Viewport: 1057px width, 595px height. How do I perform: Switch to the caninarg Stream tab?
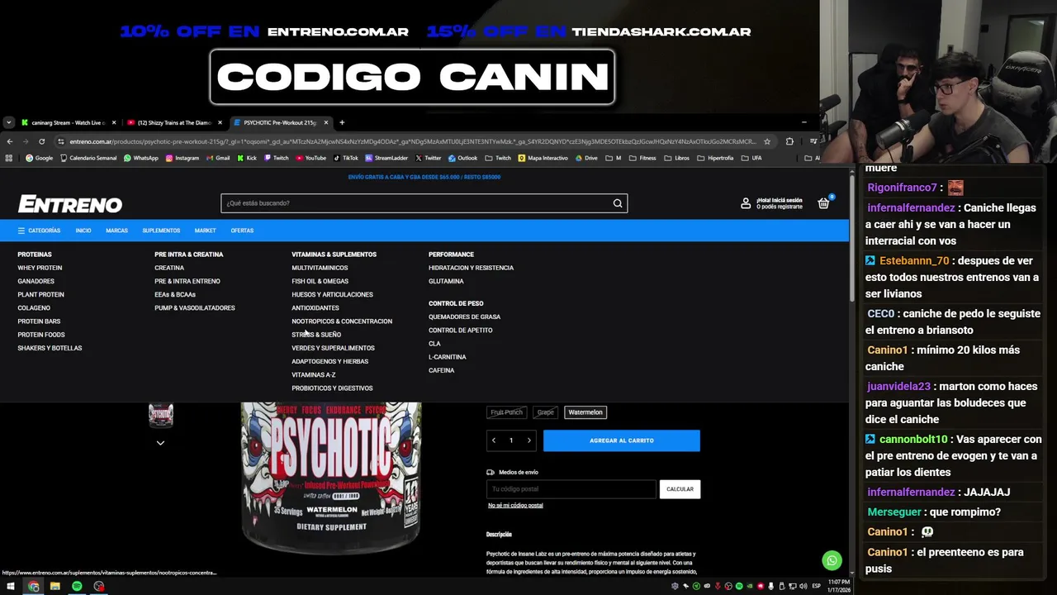click(x=69, y=122)
